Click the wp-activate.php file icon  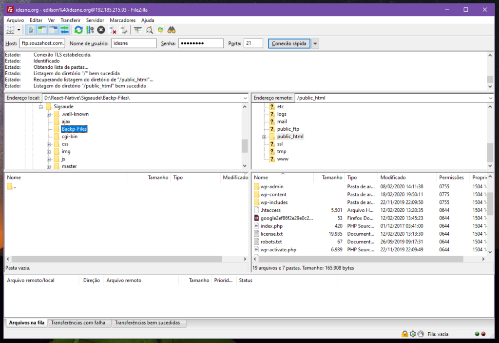[x=257, y=250]
